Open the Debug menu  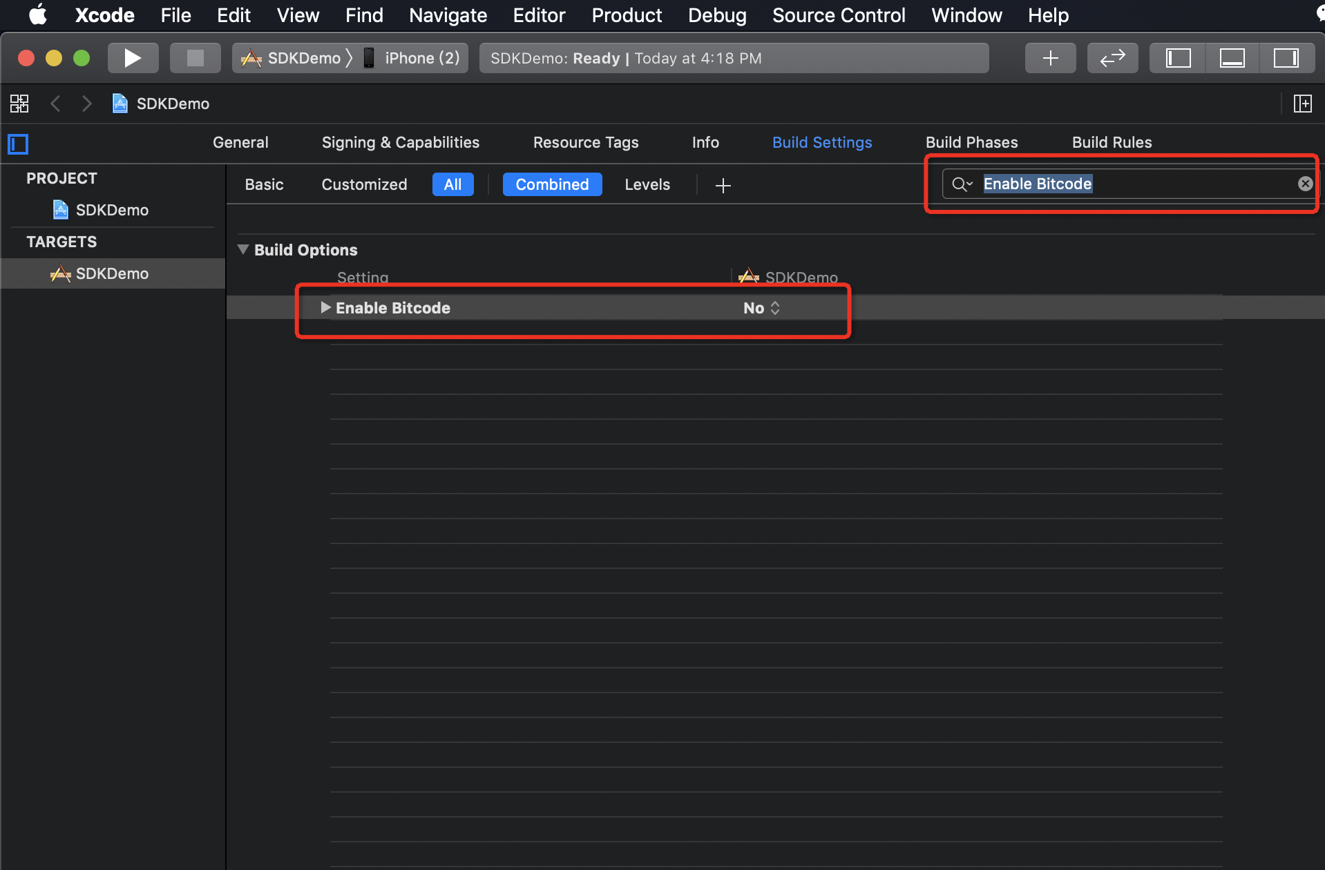click(x=717, y=15)
